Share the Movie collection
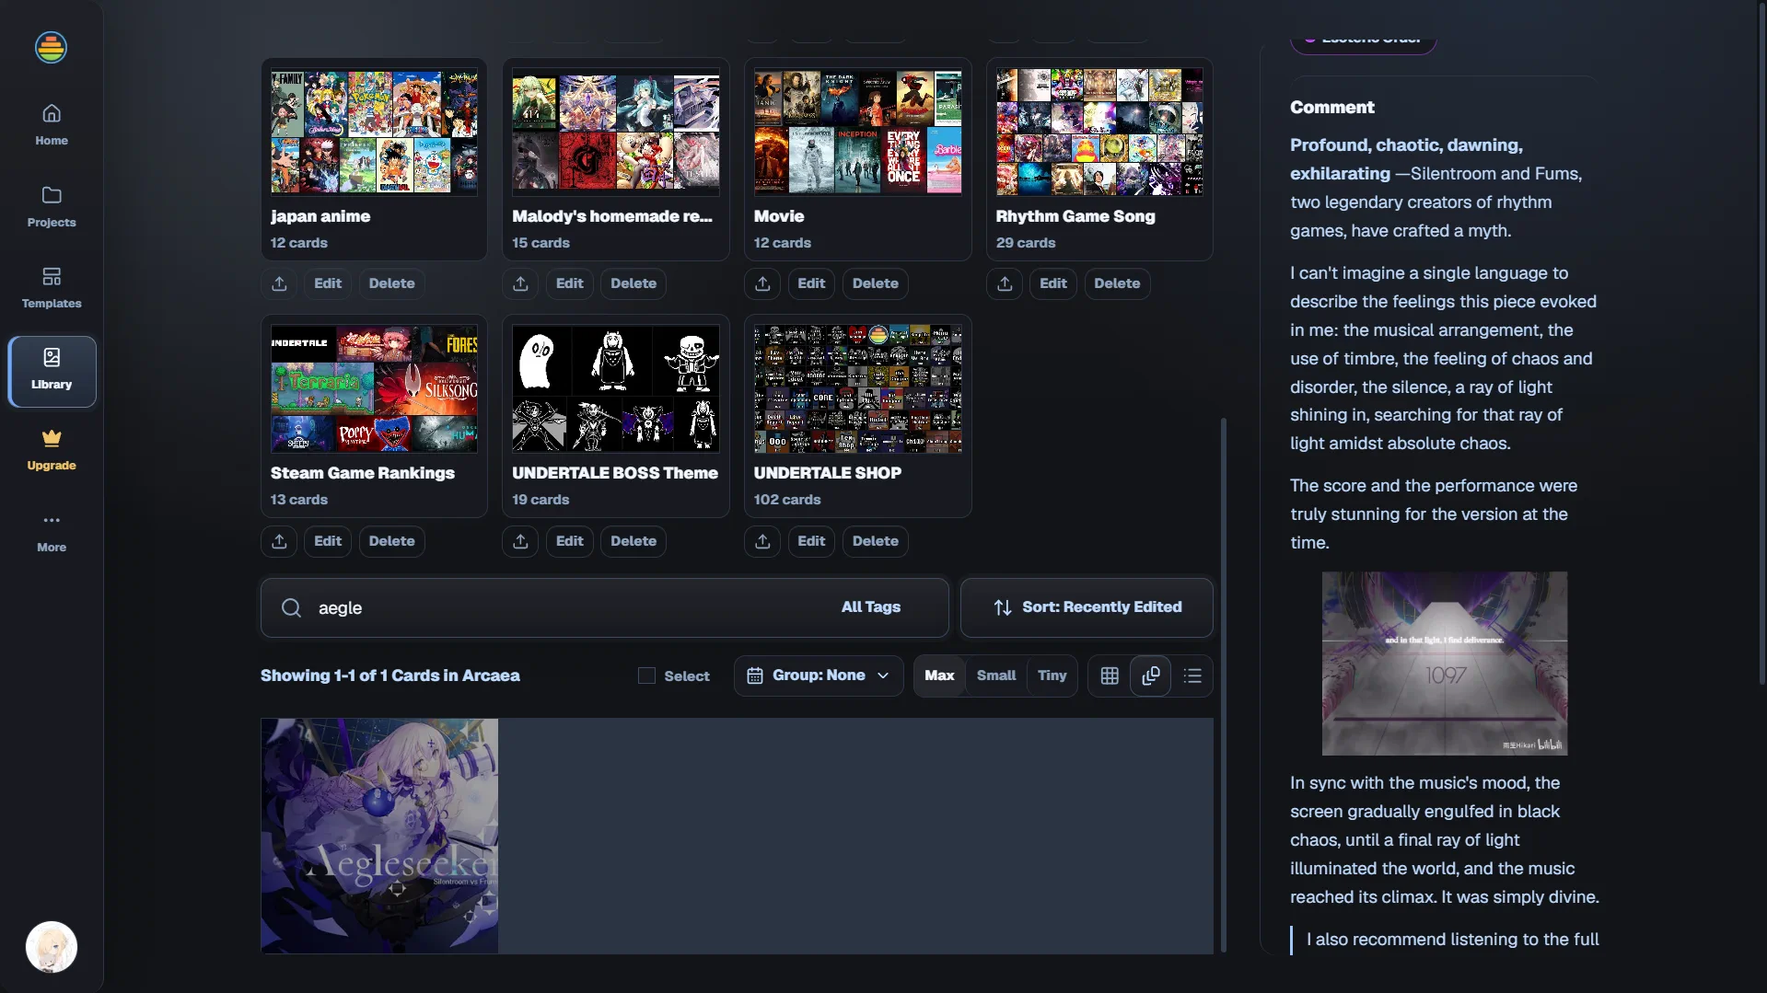This screenshot has height=993, width=1767. [x=762, y=283]
